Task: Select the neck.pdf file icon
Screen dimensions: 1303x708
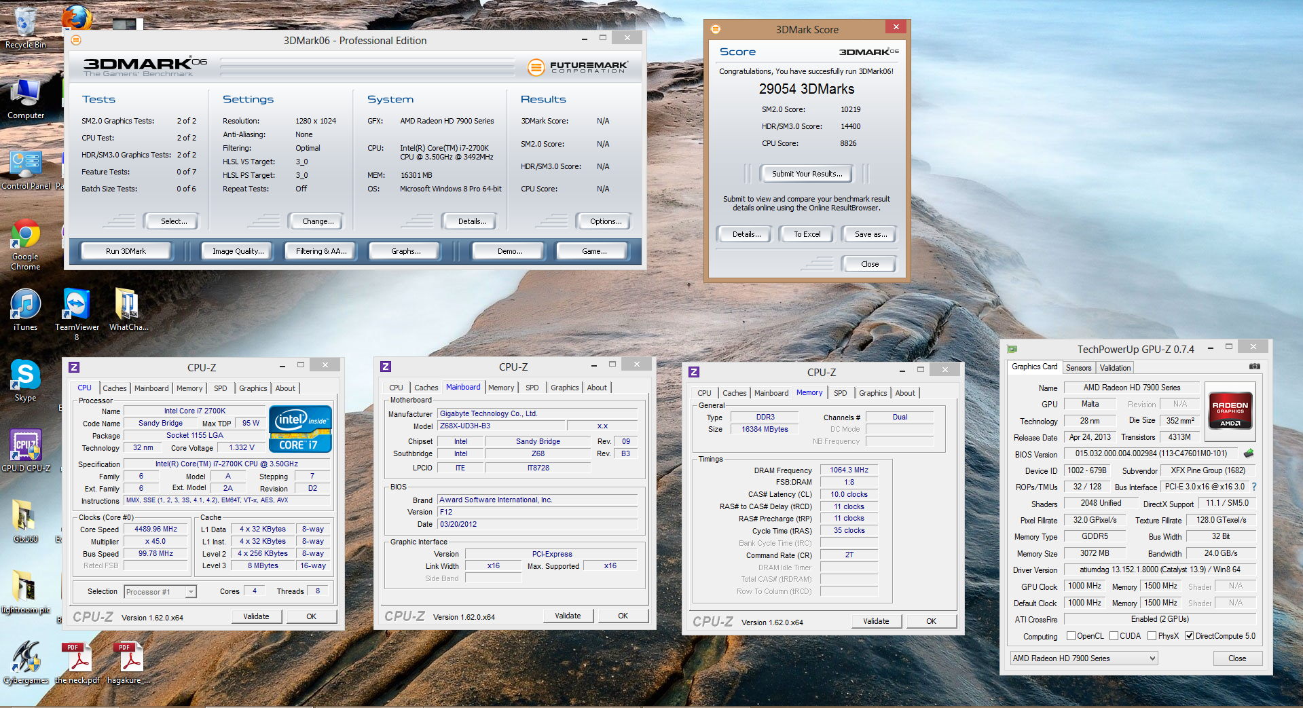Action: pos(77,663)
